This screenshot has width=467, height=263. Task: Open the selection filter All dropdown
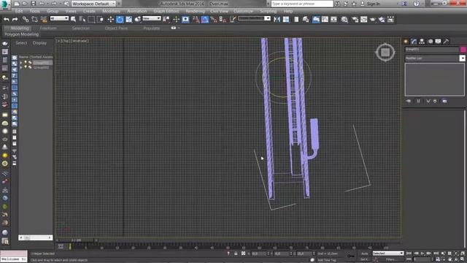pyautogui.click(x=59, y=18)
